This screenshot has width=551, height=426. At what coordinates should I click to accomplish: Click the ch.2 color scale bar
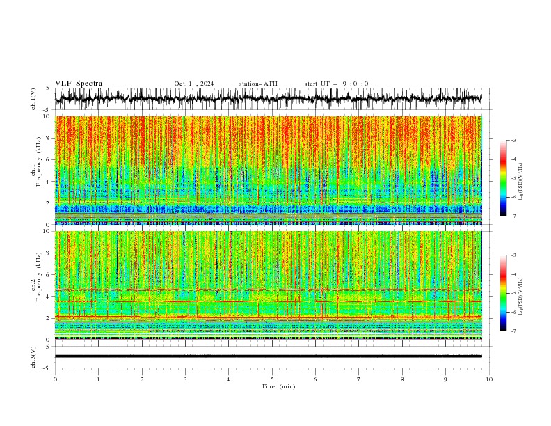coord(503,293)
